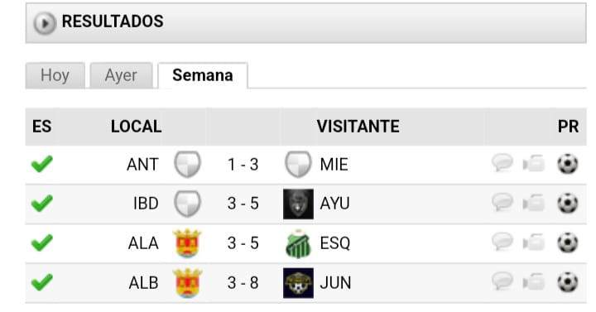Click the JUN team logo
596x312 pixels.
pos(298,283)
